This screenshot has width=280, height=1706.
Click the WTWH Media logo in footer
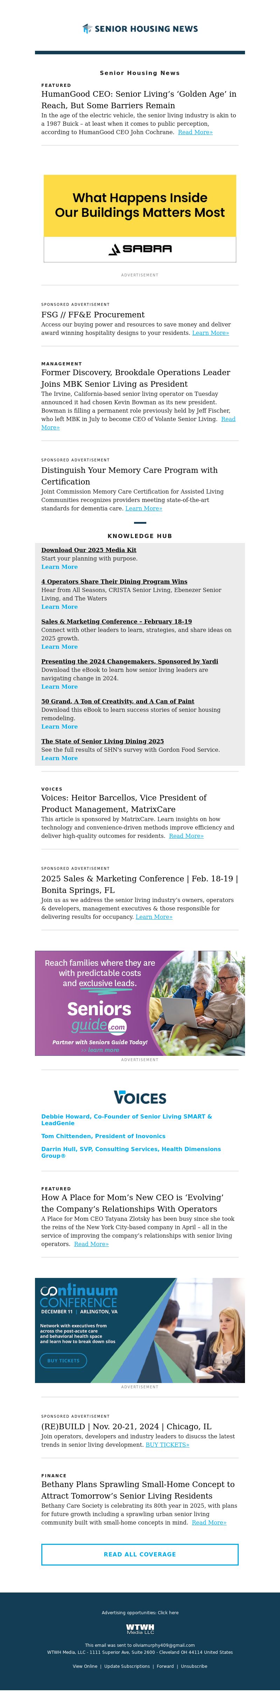point(140,1629)
